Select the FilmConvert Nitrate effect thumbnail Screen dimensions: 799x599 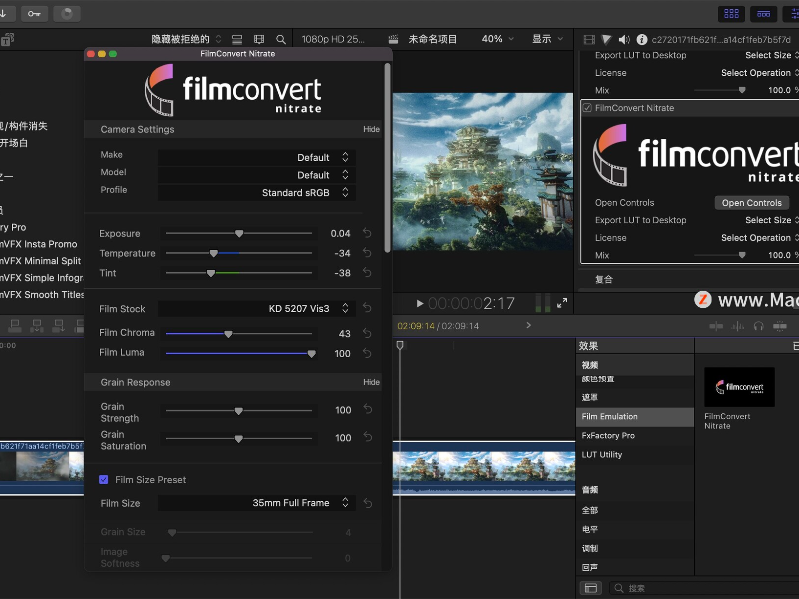point(739,387)
